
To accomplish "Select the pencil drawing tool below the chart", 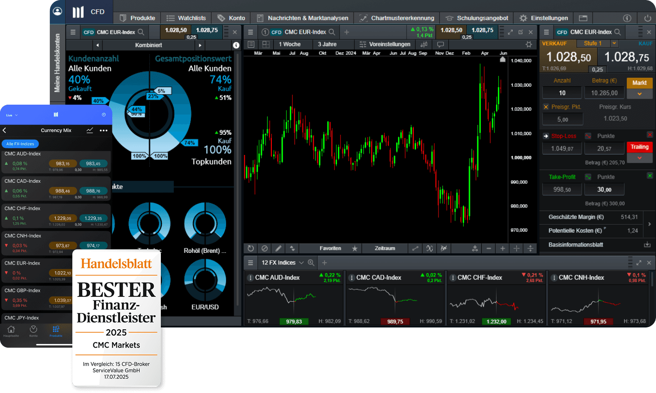I will point(278,248).
